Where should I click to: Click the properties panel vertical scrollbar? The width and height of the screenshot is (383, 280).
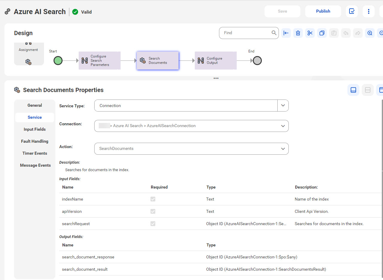pos(382,135)
